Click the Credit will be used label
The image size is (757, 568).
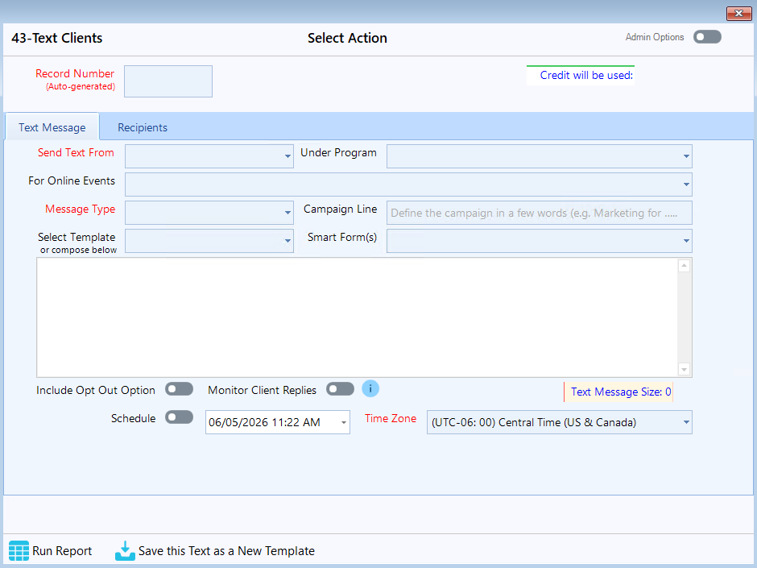pos(586,76)
